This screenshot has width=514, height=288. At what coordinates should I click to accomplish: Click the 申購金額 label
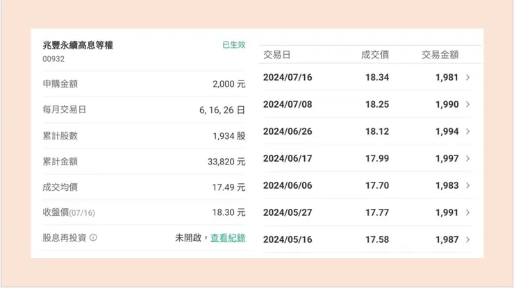tap(60, 84)
